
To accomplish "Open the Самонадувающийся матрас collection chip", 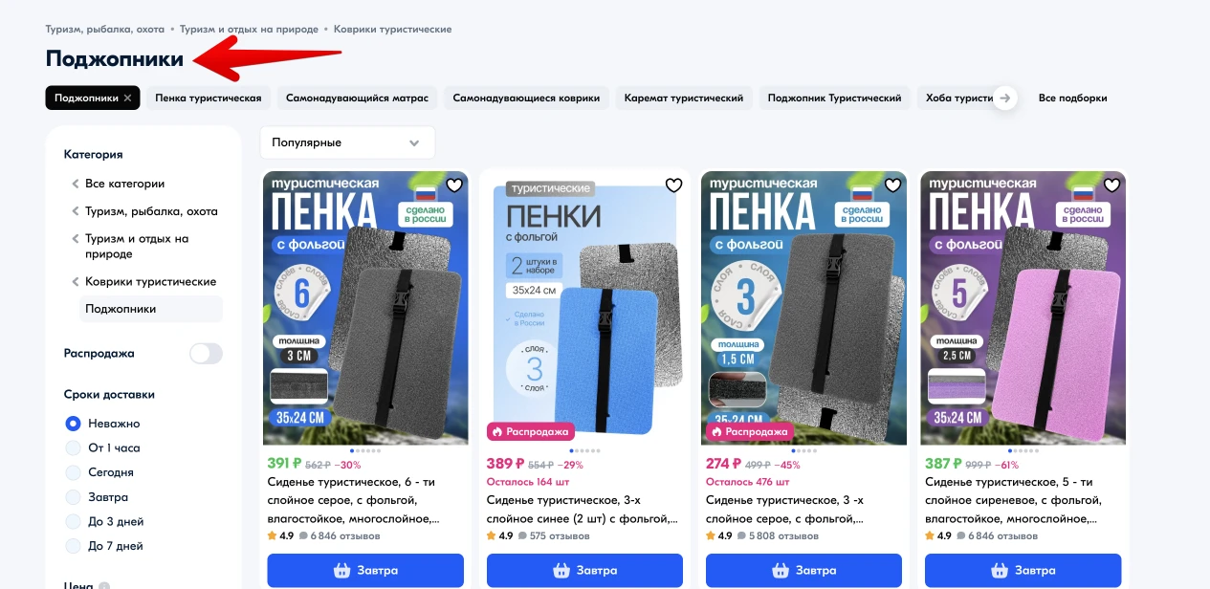I will tap(358, 98).
